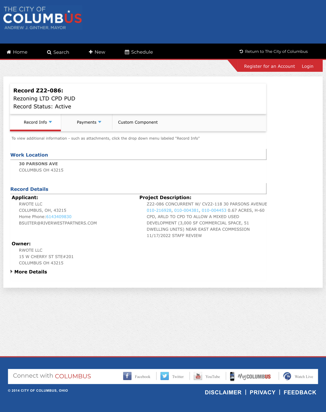The width and height of the screenshot is (326, 412).
Task: Click the 2014 City of Columbus copyright text
Action: 38,391
